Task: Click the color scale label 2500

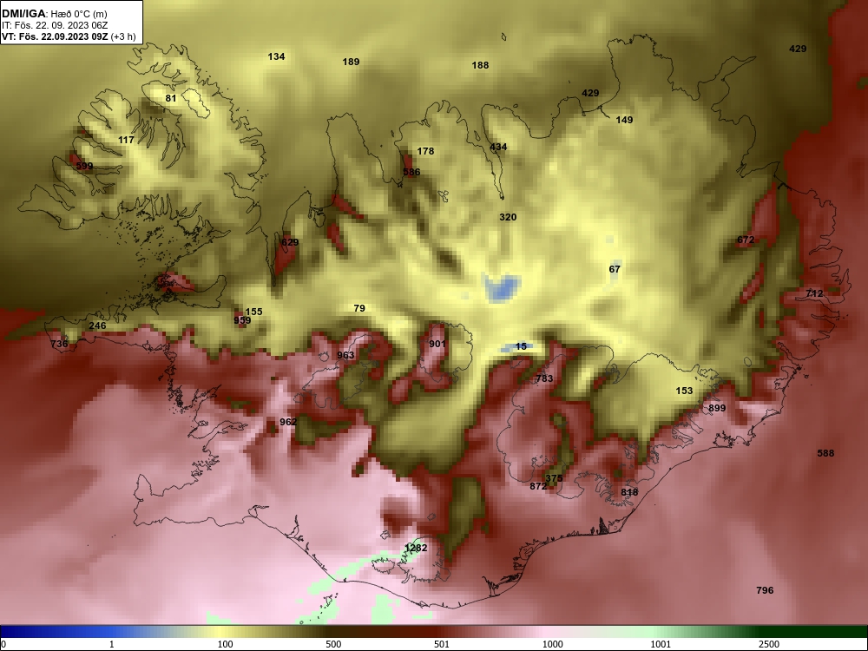Action: click(x=769, y=644)
